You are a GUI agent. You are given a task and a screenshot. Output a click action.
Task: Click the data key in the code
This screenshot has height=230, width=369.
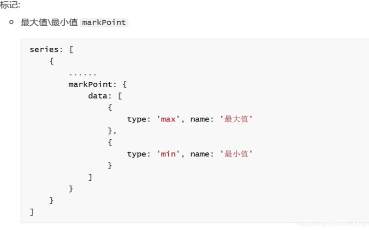[98, 96]
